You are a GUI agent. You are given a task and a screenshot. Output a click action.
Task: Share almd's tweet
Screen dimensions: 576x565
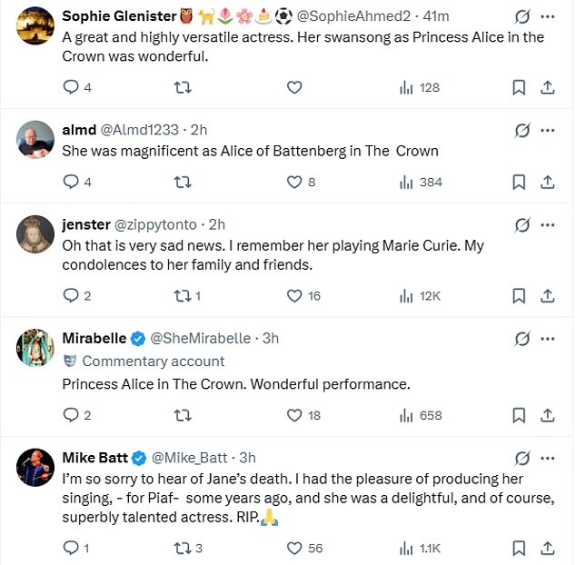coord(548,182)
